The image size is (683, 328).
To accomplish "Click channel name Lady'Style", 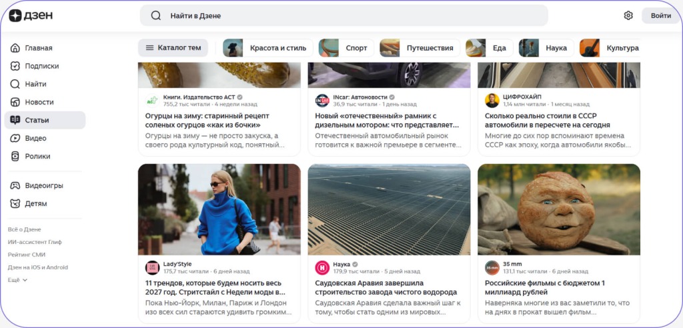I will (177, 264).
